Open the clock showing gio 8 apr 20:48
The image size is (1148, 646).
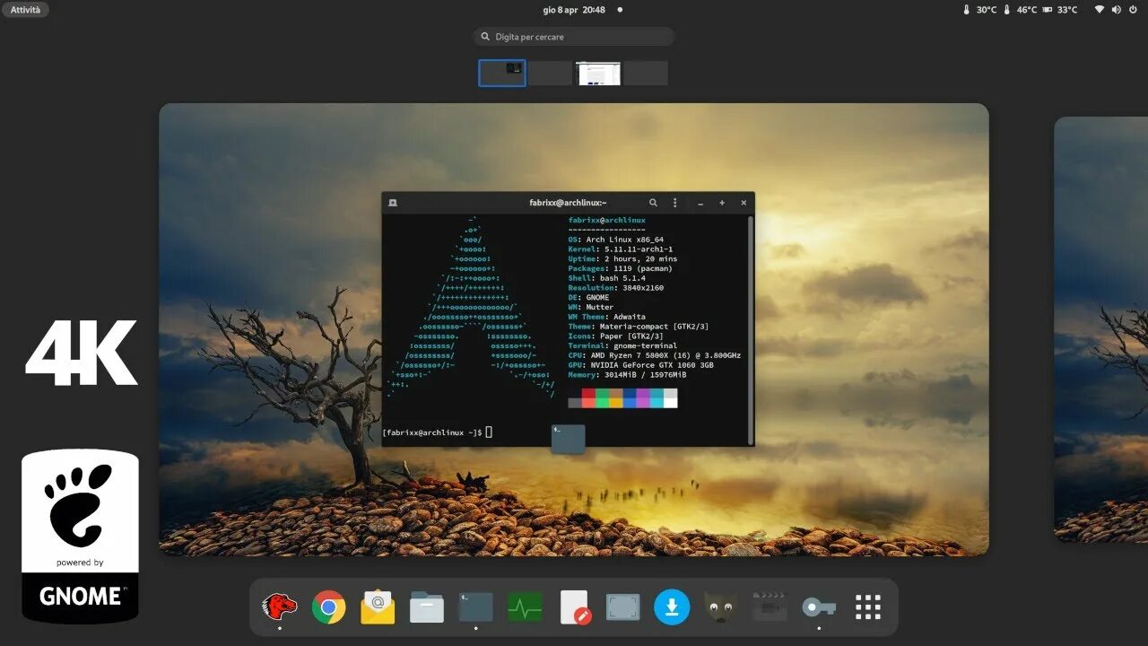[574, 10]
